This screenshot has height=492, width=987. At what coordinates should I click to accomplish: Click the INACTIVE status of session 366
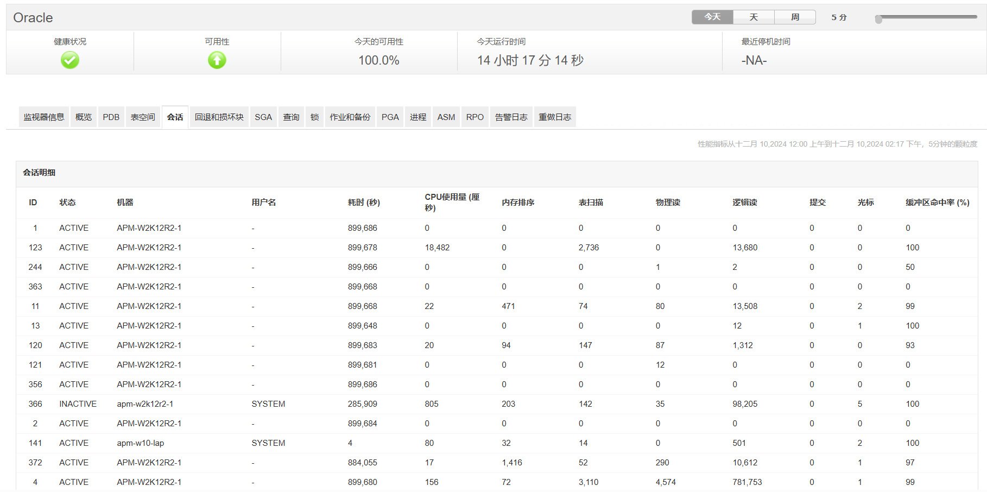[78, 404]
